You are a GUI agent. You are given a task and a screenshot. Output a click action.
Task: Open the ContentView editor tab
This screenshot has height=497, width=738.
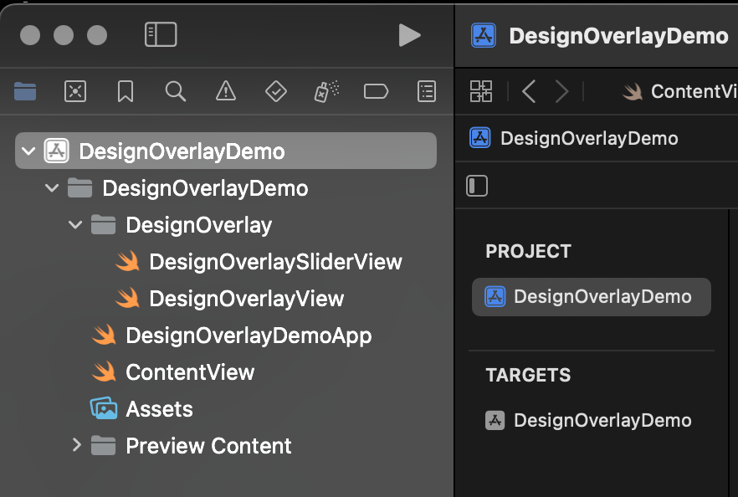pyautogui.click(x=679, y=91)
